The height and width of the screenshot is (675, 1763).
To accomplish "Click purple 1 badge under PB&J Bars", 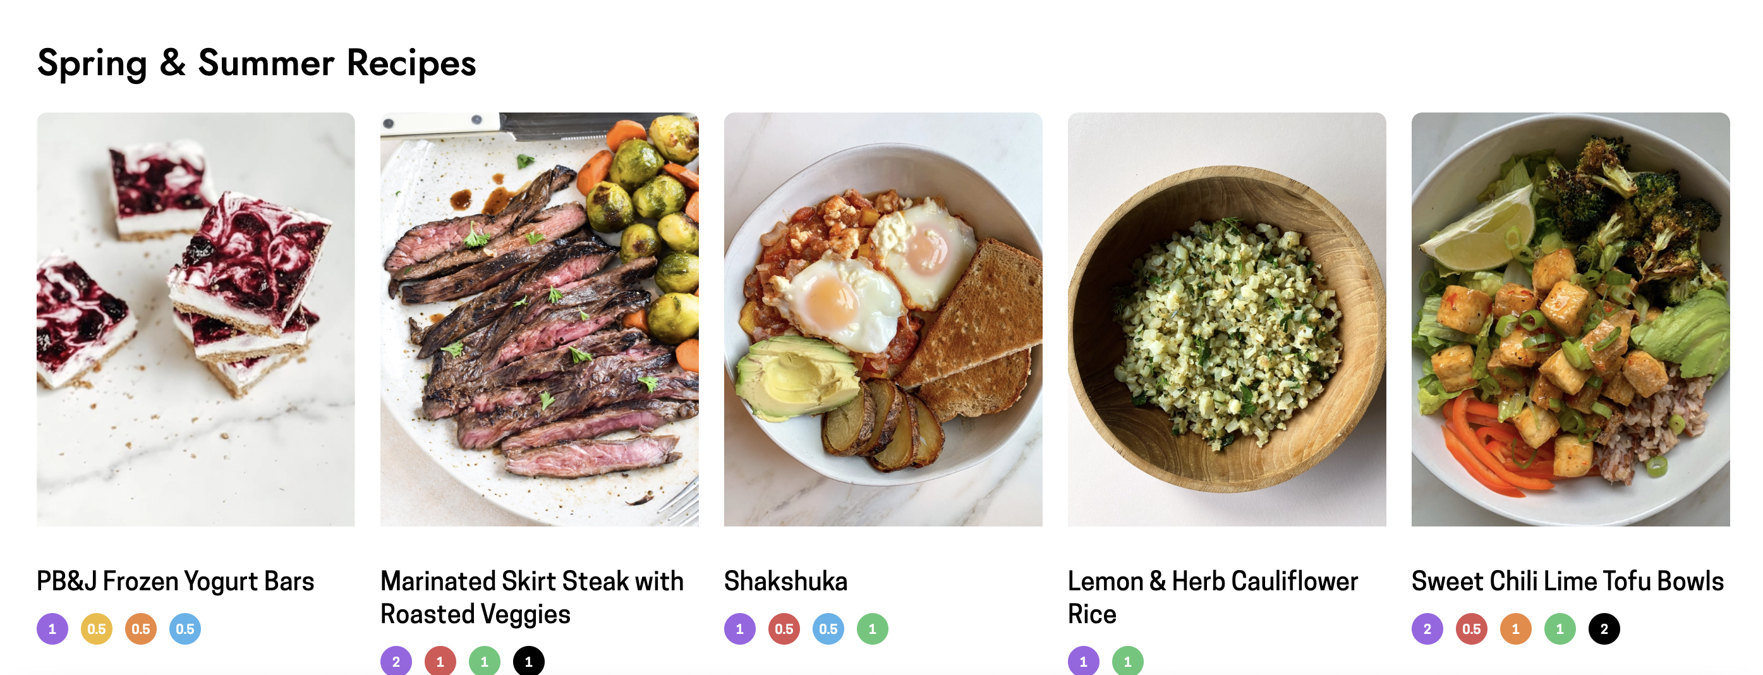I will coord(52,628).
